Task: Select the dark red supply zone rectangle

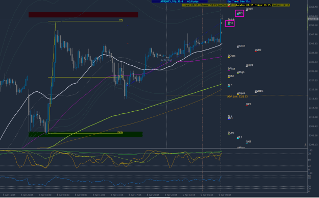Action: click(x=83, y=15)
